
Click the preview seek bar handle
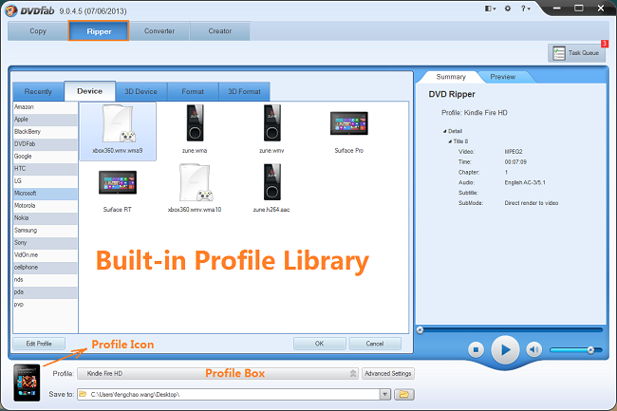[x=420, y=330]
